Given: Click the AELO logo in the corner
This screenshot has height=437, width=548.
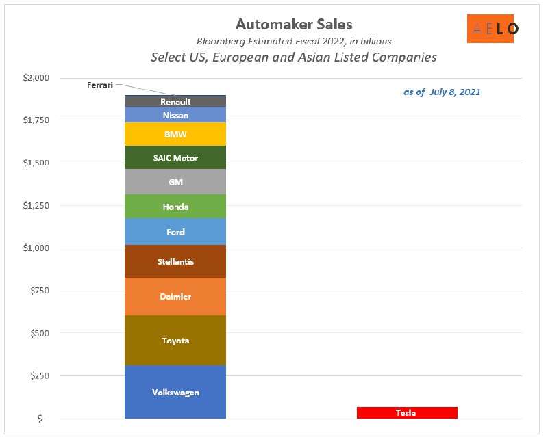Looking at the screenshot, I should tap(493, 29).
